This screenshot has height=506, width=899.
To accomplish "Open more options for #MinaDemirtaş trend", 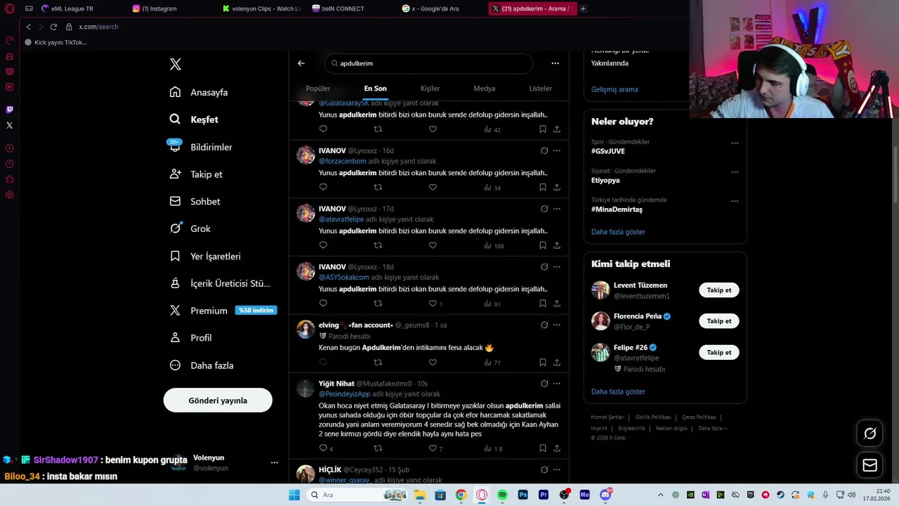I will point(735,201).
